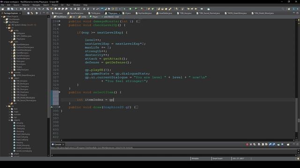
Task: Switch to the AssetSetter.java editor tab
Action: tap(164, 13)
